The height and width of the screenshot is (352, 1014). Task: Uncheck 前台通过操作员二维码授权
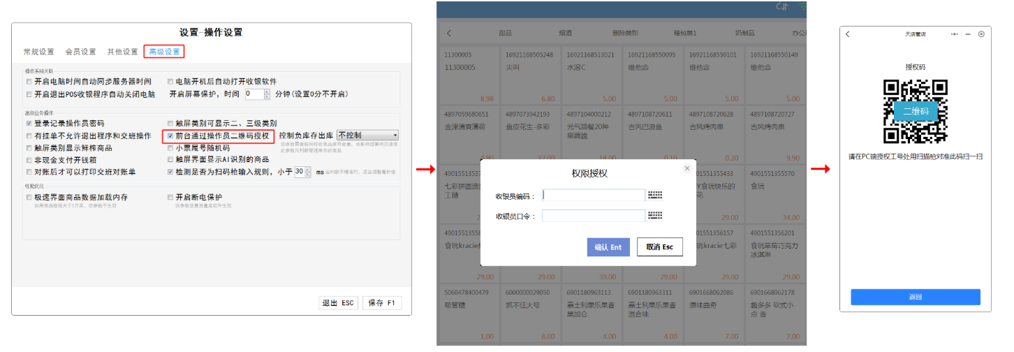point(170,135)
